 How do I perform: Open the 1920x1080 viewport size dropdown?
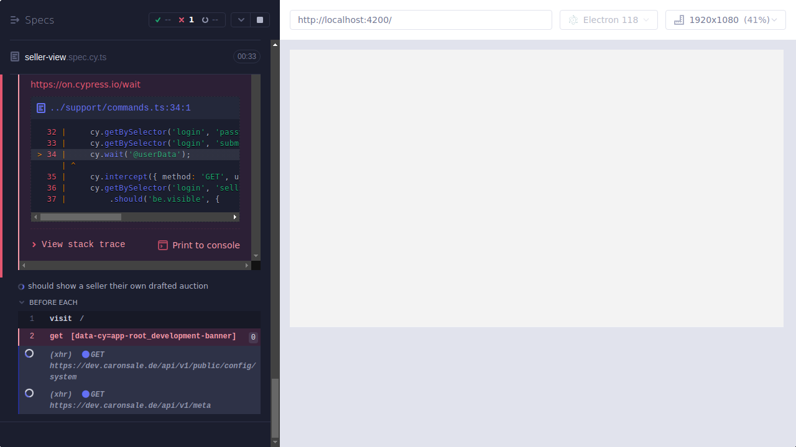click(x=725, y=19)
